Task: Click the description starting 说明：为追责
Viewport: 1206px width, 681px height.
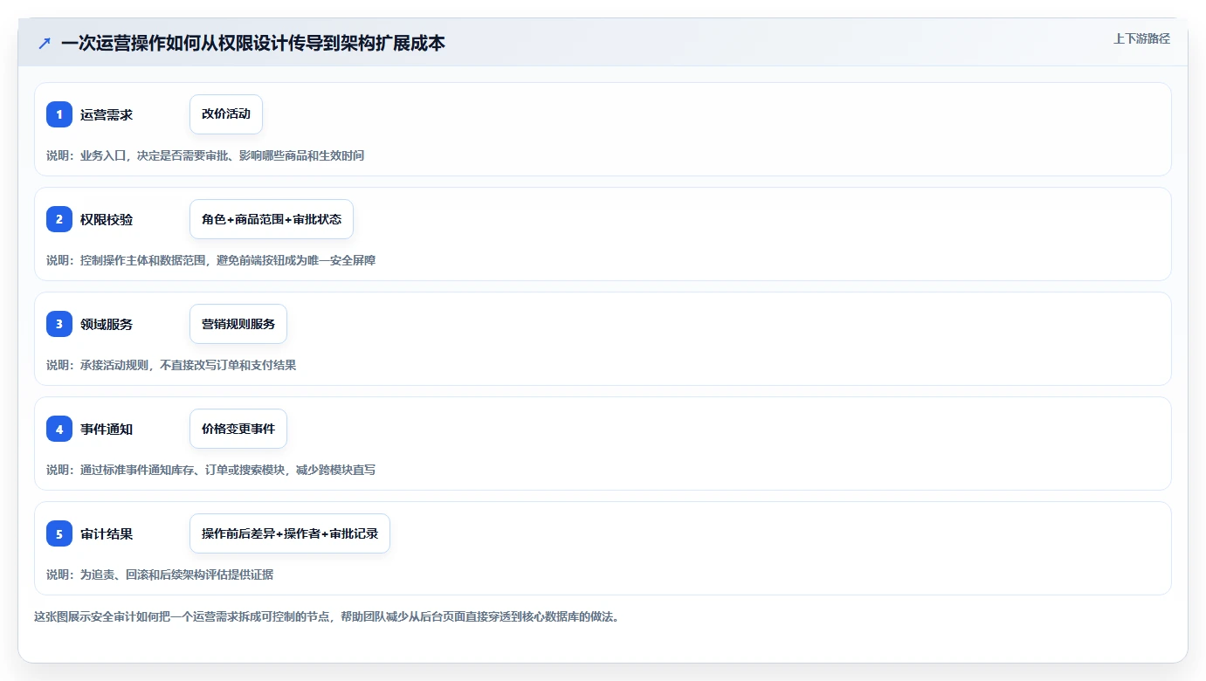Action: [160, 574]
